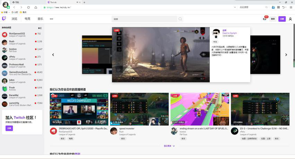Reload the page with refresh icon
Viewport: 295px width, 159px height.
pos(28,7)
